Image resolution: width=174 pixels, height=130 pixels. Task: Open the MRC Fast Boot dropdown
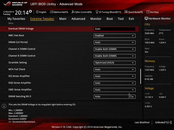pos(115,36)
